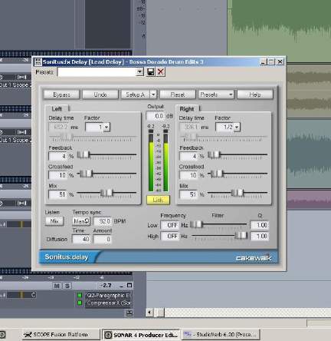Maximize the SONAR track strip button

[129, 285]
